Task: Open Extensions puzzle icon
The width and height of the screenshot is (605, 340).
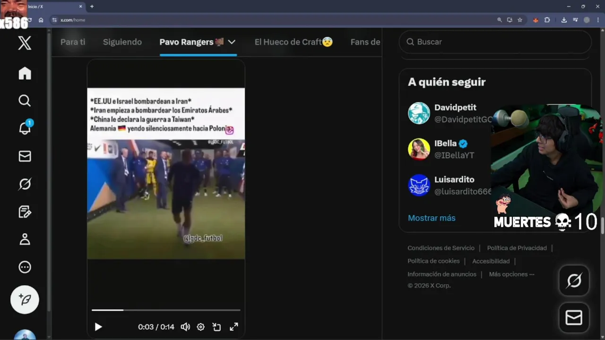Action: [x=547, y=20]
